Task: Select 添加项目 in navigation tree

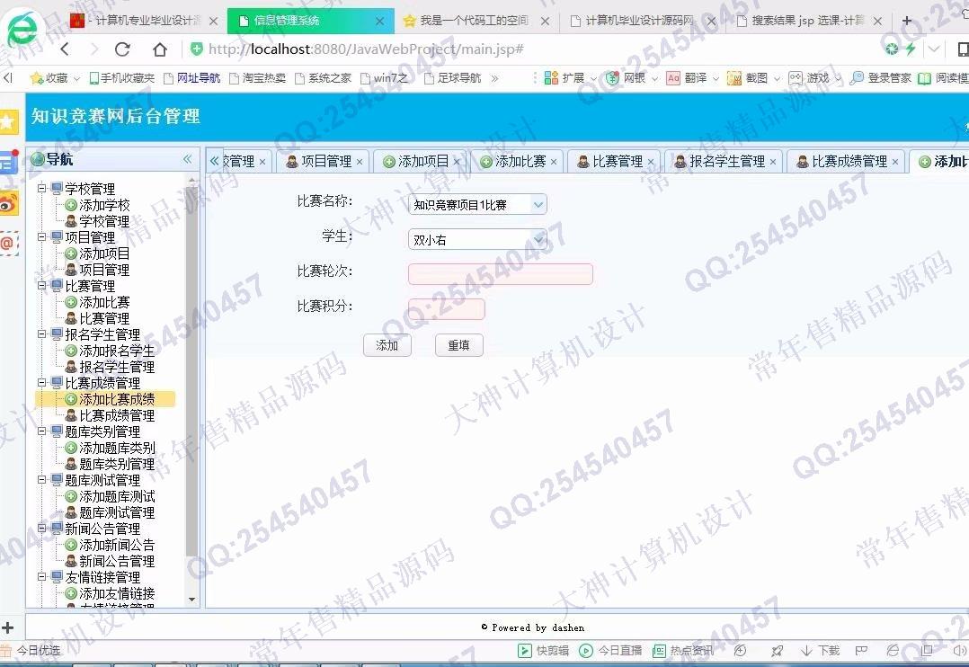Action: (104, 253)
